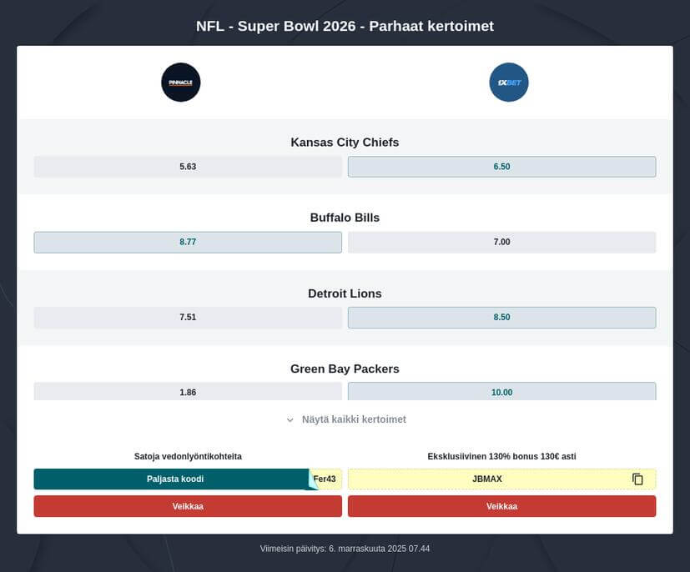The height and width of the screenshot is (572, 690).
Task: Click the Buffalo Bills heading
Action: pos(345,217)
